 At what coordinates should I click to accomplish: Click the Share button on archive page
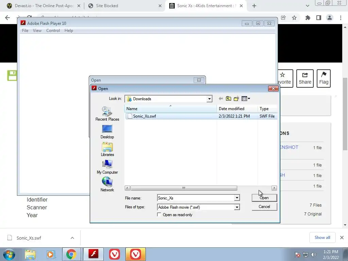305,79
